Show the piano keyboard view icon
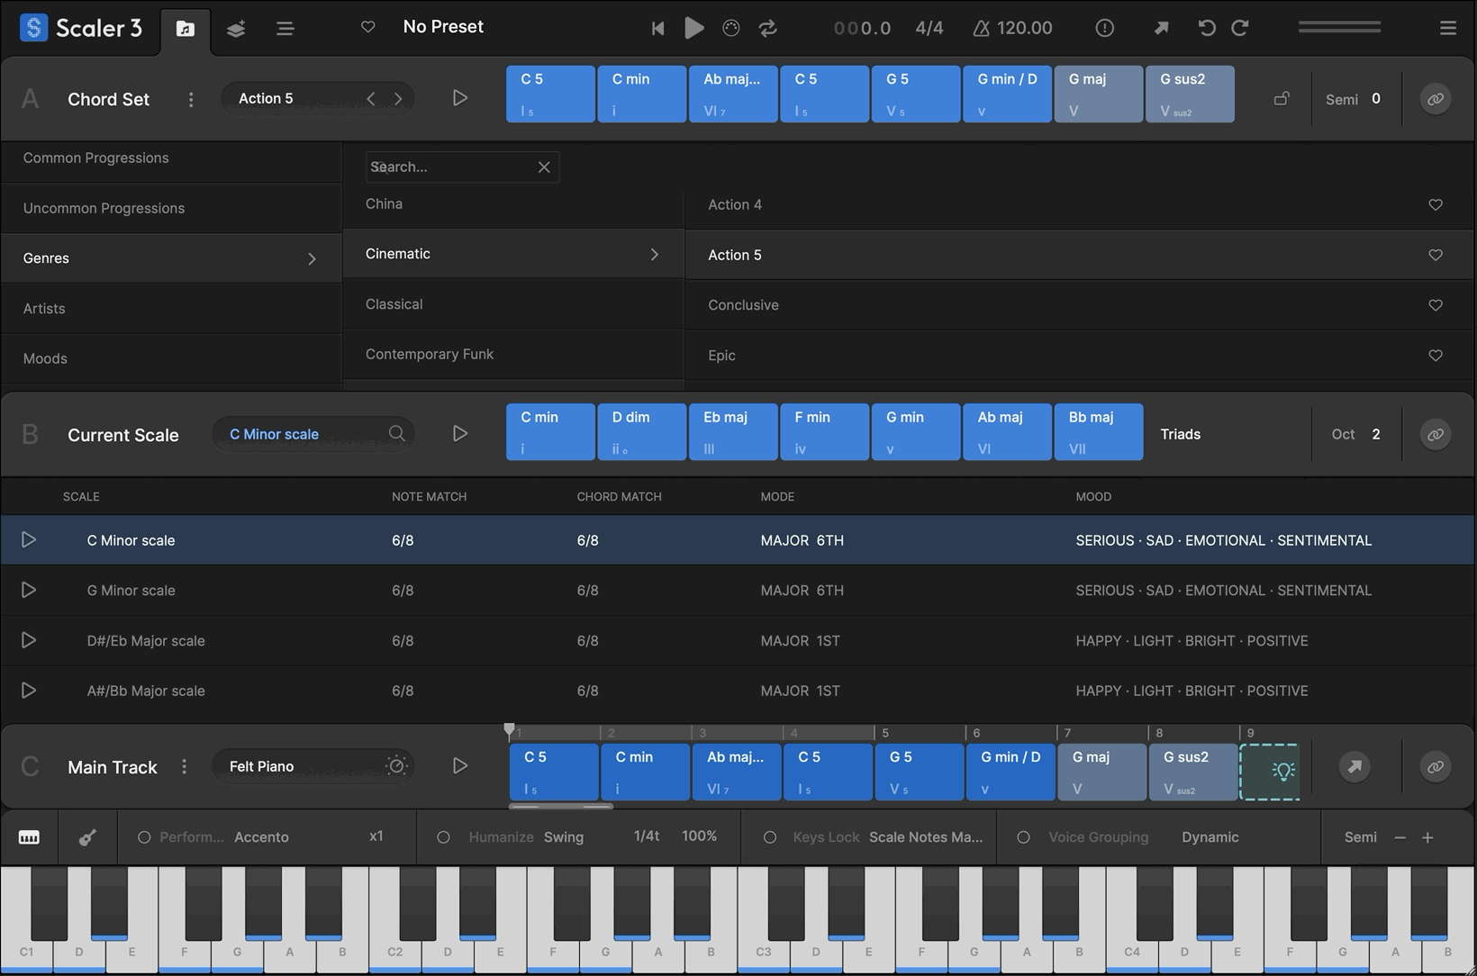The image size is (1477, 976). click(29, 837)
